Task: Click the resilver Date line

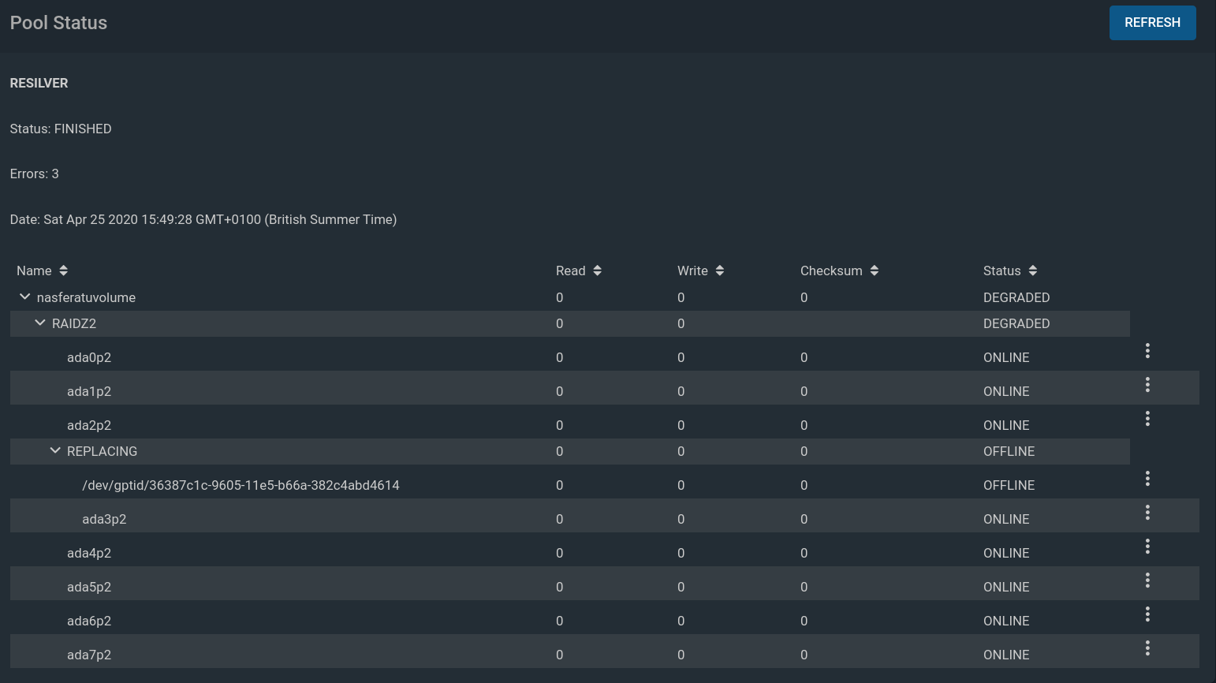Action: 203,219
